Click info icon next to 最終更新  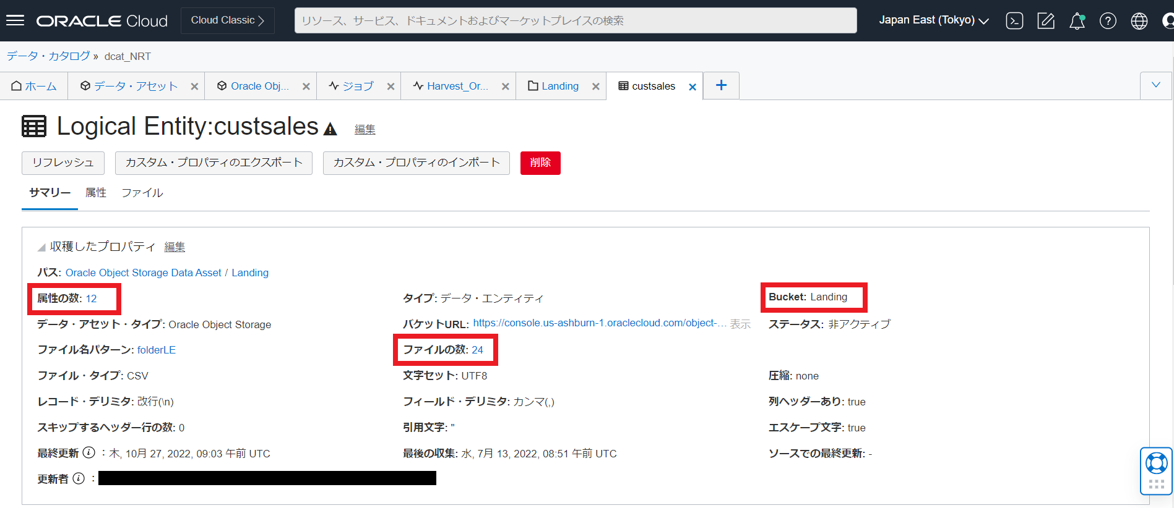point(89,453)
